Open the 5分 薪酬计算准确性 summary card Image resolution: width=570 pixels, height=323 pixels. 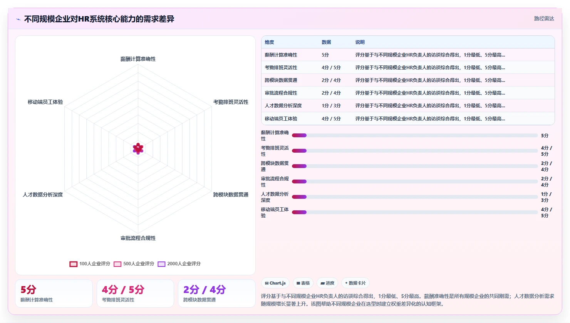click(54, 293)
